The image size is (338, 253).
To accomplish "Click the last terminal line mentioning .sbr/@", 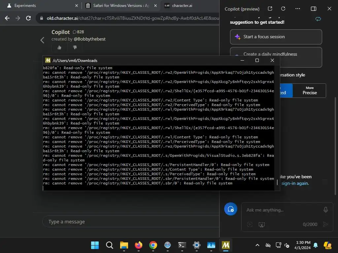I will click(x=138, y=183).
